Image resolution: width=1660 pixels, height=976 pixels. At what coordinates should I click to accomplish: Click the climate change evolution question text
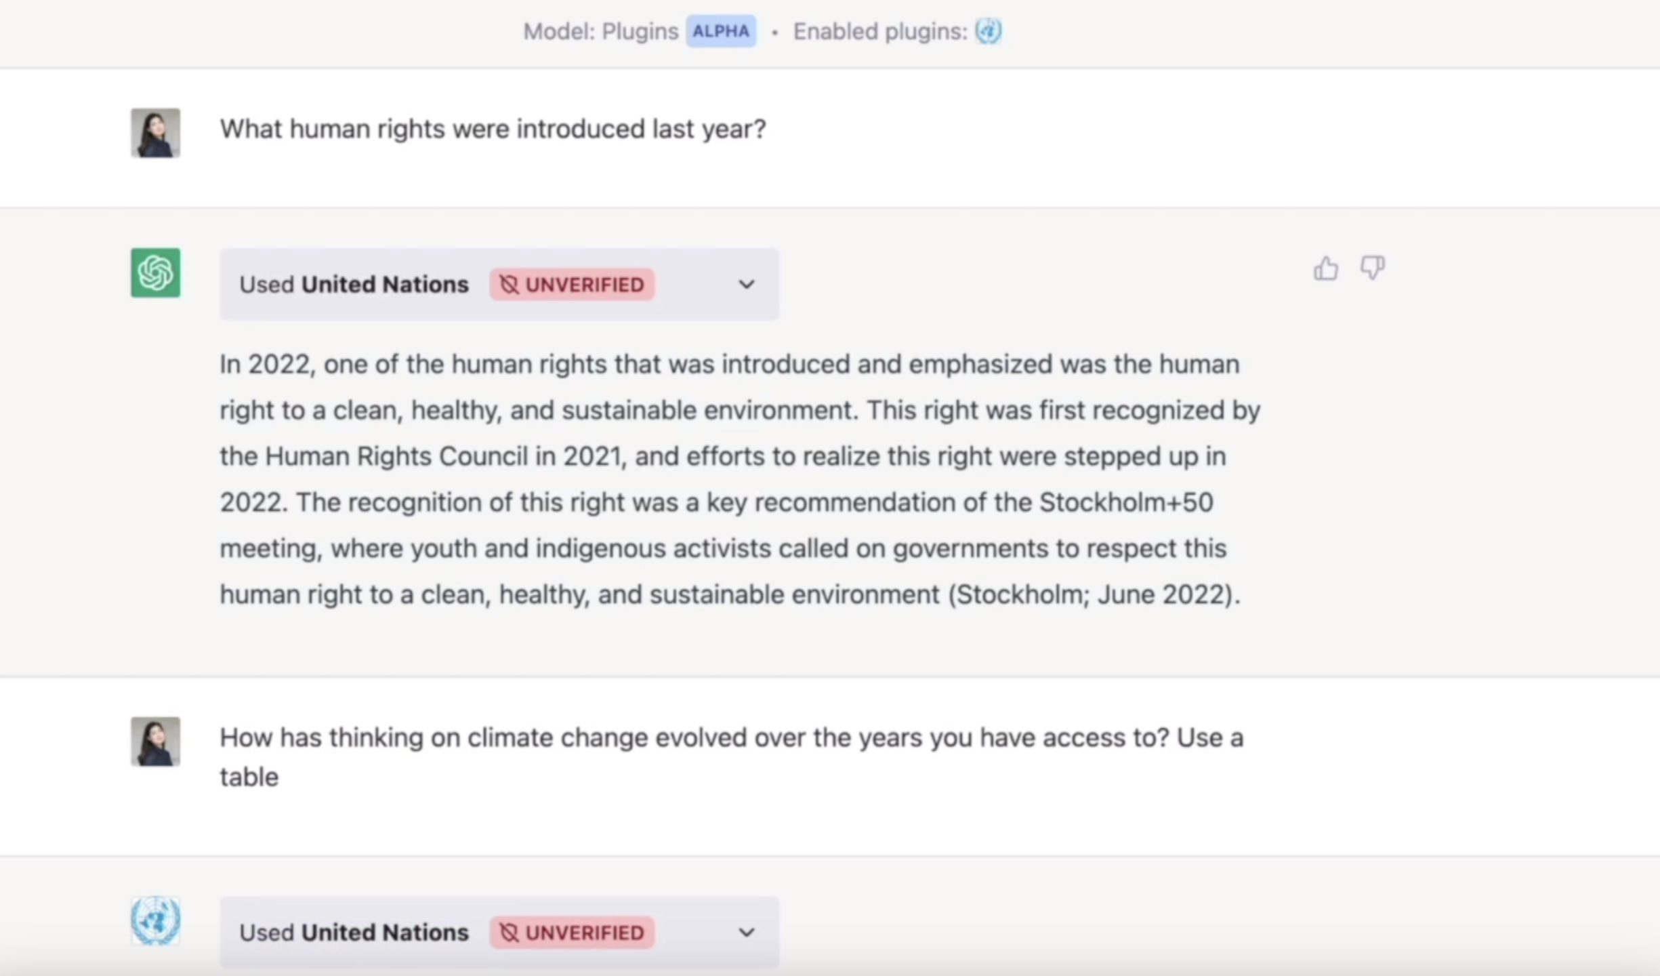(732, 757)
